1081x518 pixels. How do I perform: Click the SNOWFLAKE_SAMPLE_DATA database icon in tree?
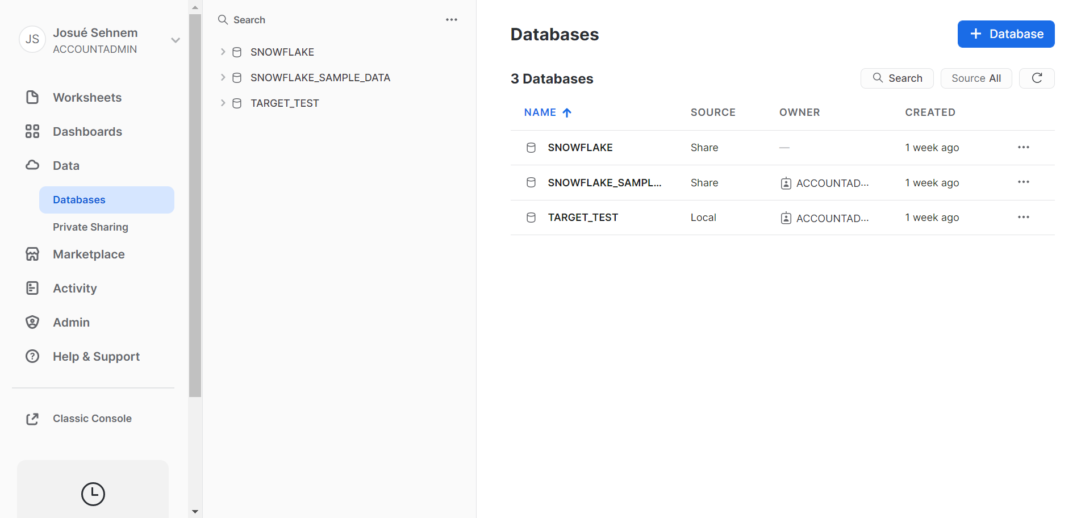237,77
